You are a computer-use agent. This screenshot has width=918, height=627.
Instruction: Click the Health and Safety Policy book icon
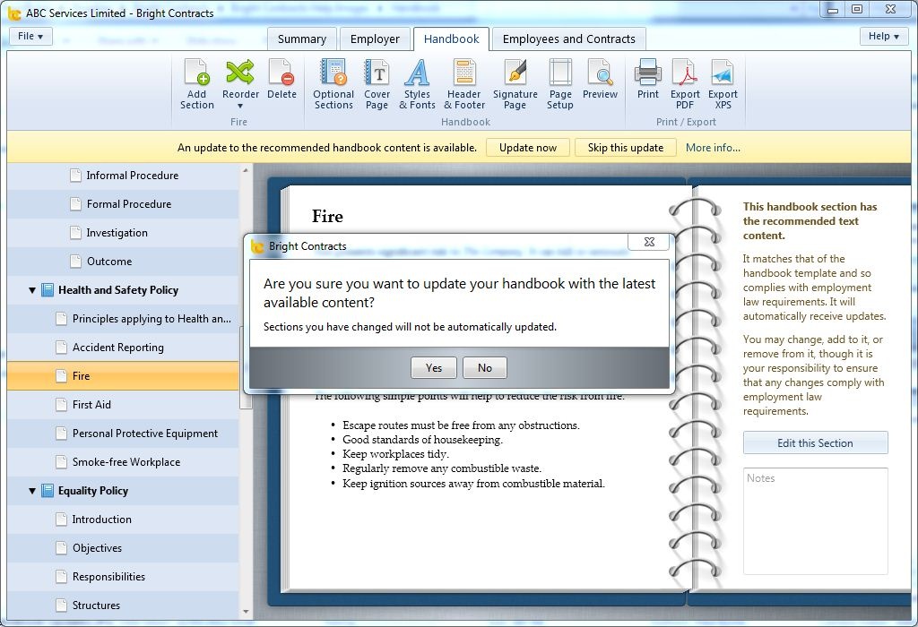tap(48, 290)
